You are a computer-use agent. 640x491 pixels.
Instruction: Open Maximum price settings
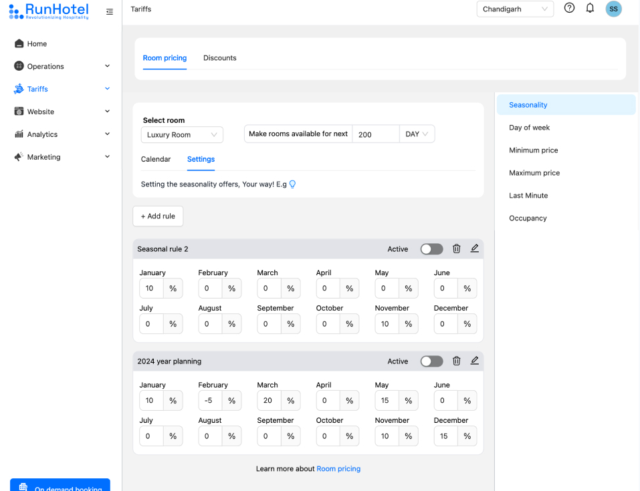534,173
